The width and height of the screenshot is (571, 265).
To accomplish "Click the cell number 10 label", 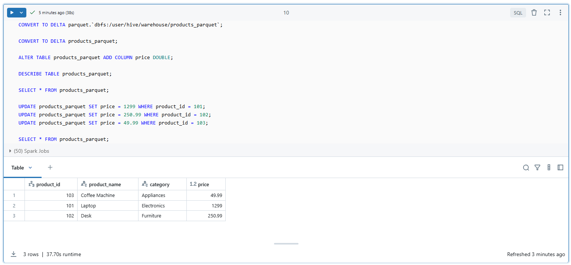I will (286, 12).
